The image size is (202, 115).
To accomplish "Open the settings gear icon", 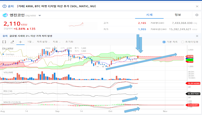I will (197, 15).
